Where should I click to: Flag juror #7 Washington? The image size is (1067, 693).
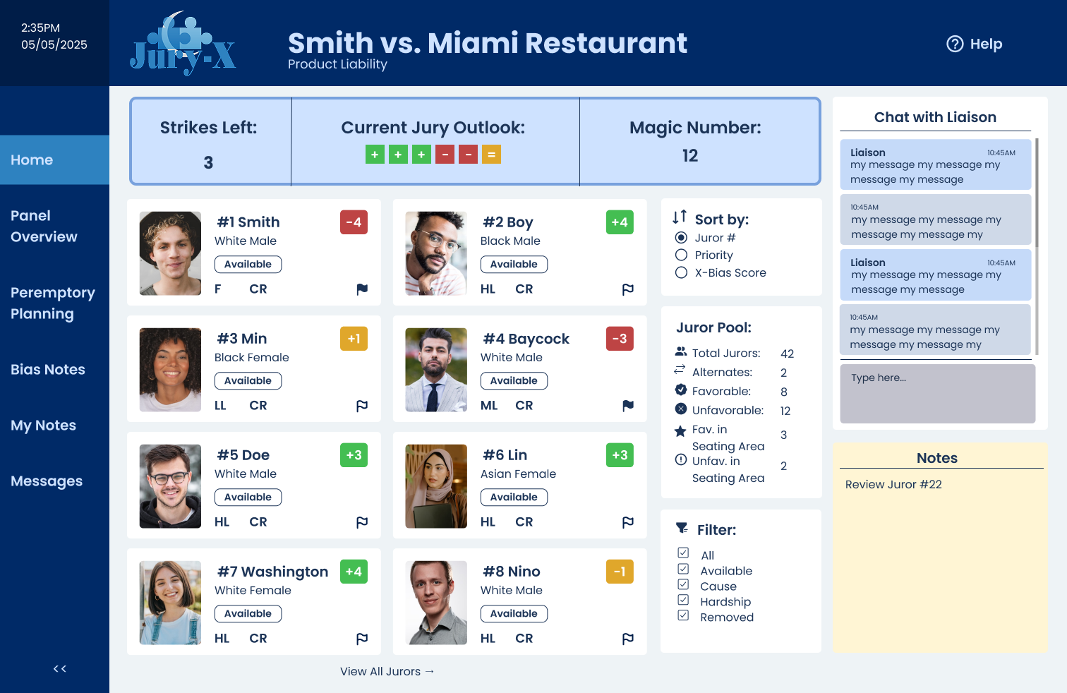point(362,638)
